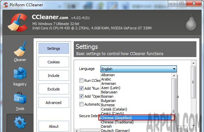Uncheck the 'Add "Run' checkbox
This screenshot has height=132, width=204.
click(81, 88)
